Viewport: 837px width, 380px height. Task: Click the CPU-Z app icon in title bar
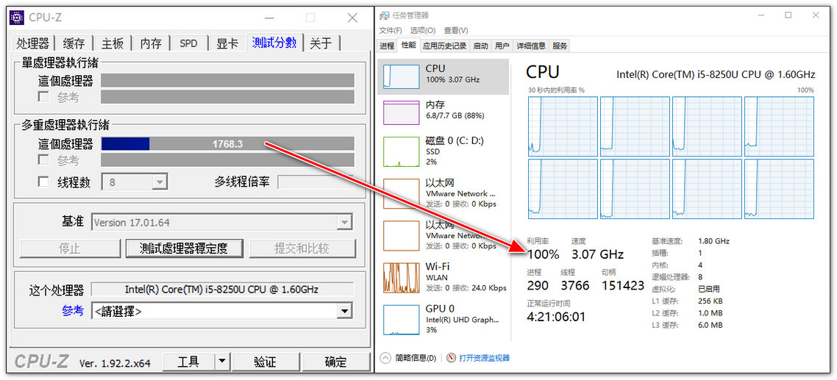point(16,18)
